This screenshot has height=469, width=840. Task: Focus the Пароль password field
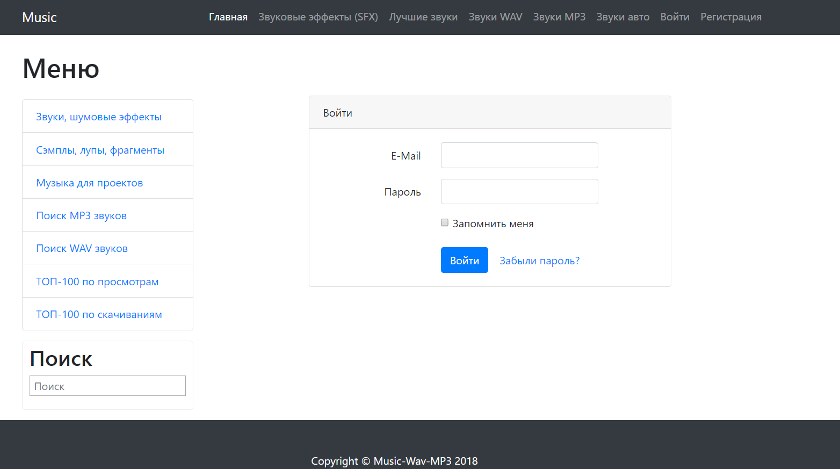point(519,192)
